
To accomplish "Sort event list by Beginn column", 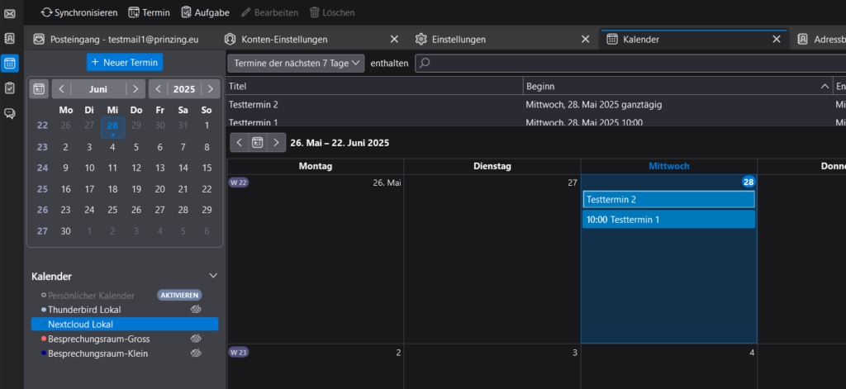I will point(677,86).
